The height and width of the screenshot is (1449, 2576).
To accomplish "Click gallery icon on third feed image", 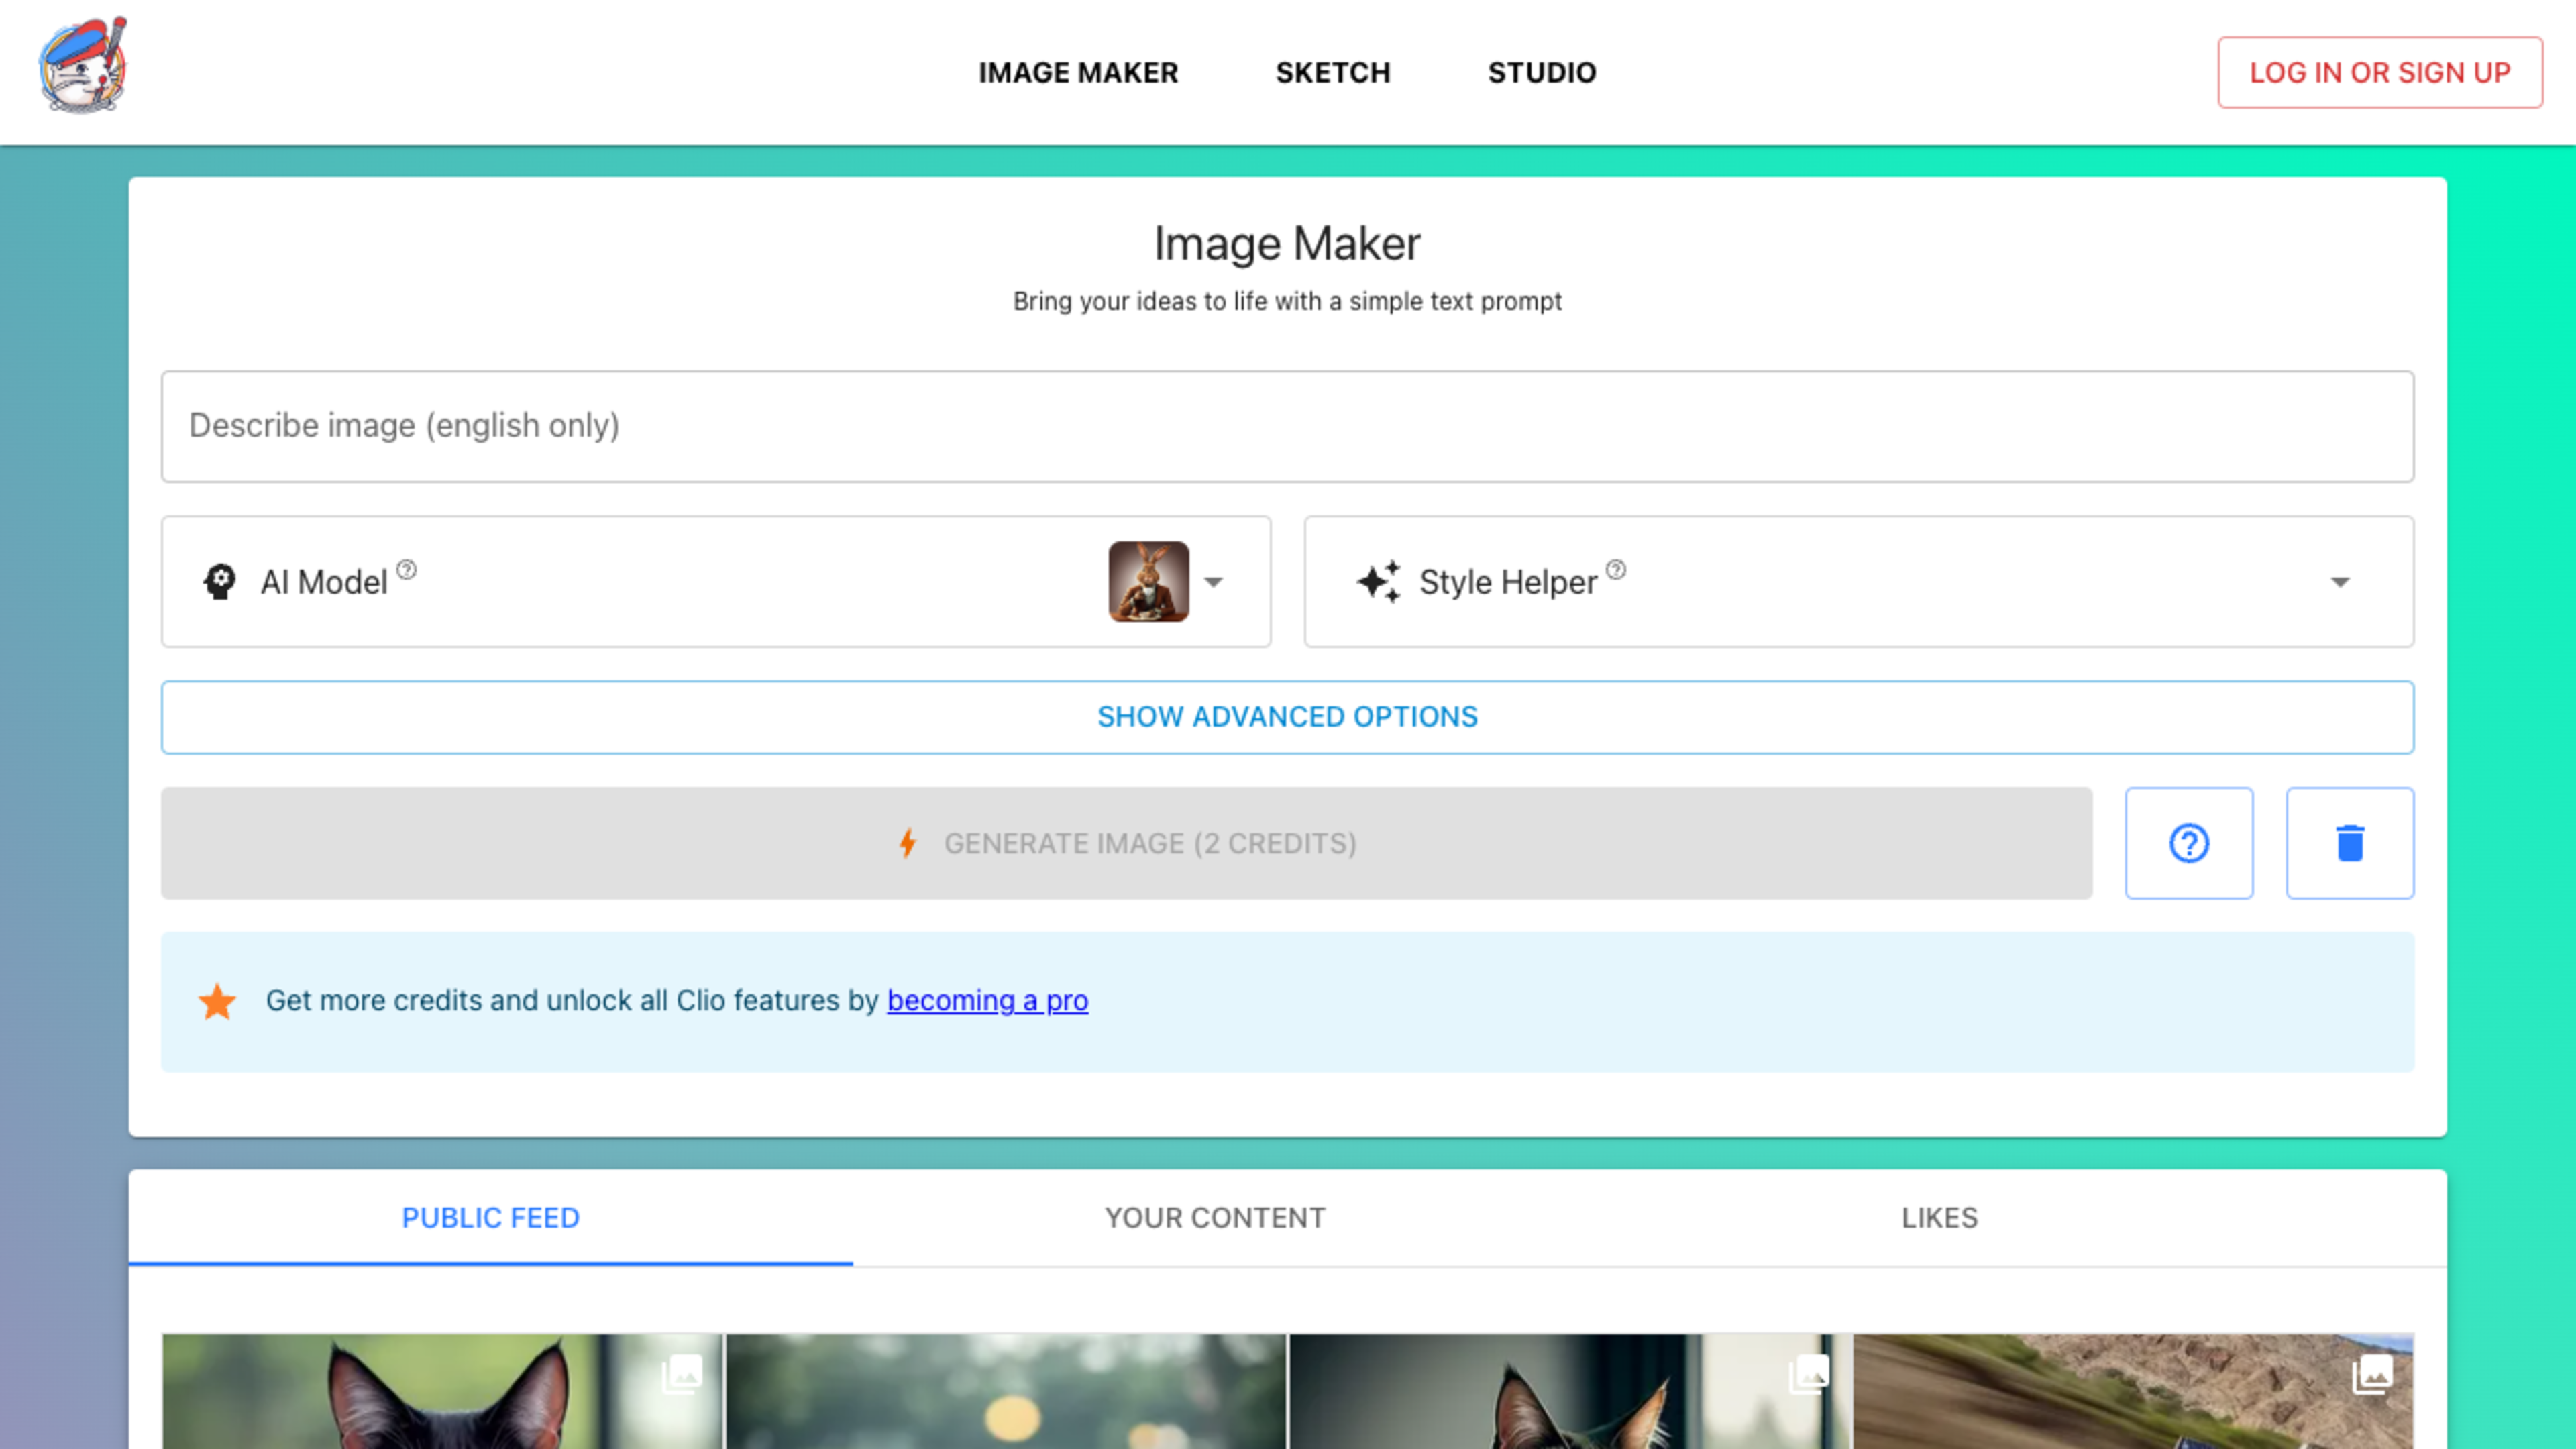I will 1808,1374.
